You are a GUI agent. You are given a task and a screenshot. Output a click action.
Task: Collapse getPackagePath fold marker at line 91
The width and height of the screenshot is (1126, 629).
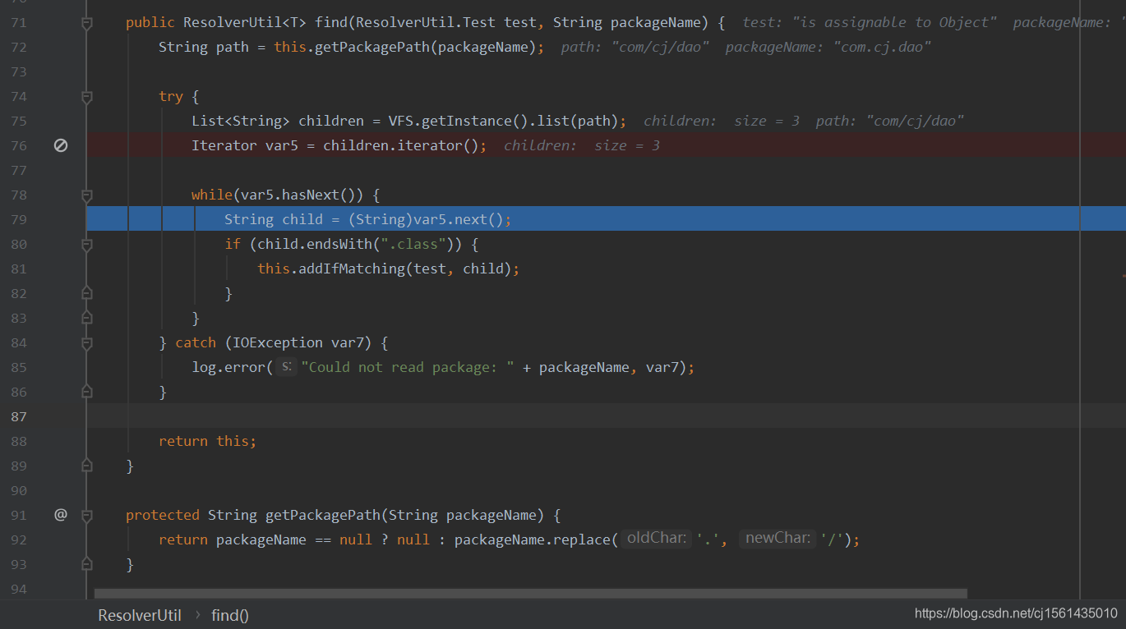[x=86, y=517]
